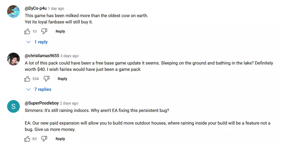Like the comment by @DyCo-p4u
Viewport: 281px width, 143px height.
(x=27, y=32)
